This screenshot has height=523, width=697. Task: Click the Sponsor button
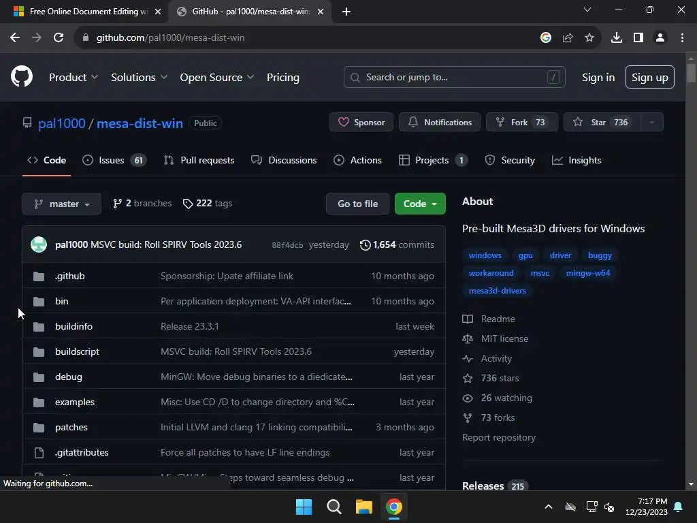point(361,123)
